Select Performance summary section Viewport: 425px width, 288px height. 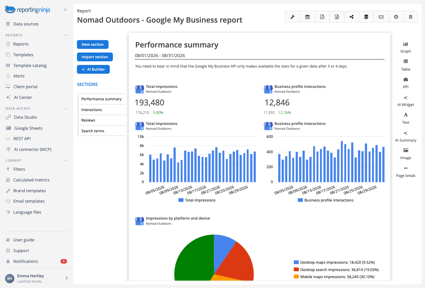click(x=101, y=99)
